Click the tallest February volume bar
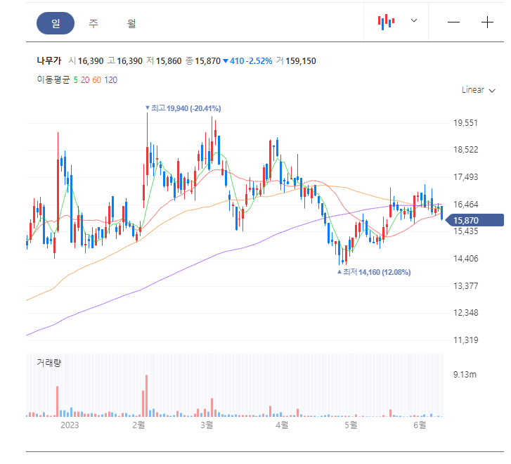The height and width of the screenshot is (464, 511). click(147, 396)
